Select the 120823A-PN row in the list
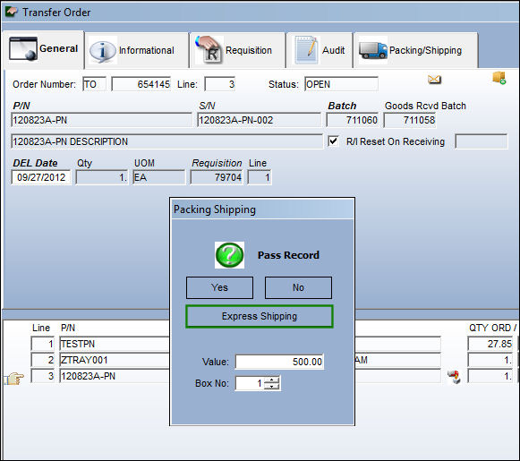This screenshot has width=520, height=461. point(115,377)
